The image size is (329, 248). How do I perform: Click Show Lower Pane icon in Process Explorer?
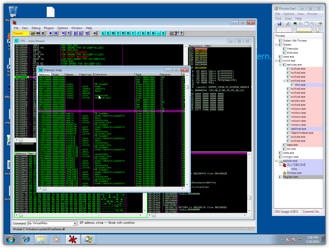click(x=306, y=24)
